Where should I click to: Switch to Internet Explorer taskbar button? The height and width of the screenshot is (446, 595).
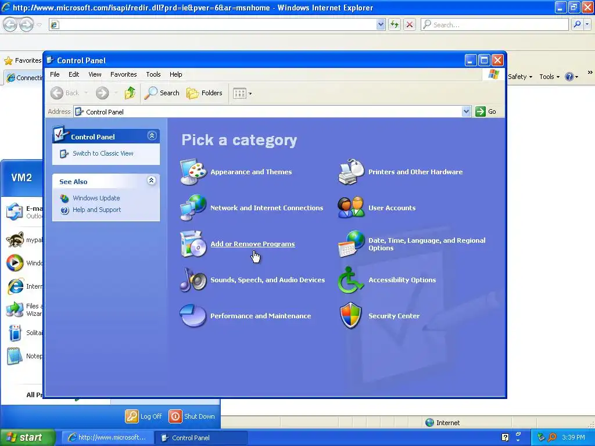[x=107, y=437]
